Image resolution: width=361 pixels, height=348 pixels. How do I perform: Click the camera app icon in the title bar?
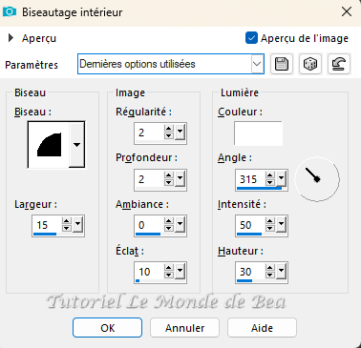[10, 12]
